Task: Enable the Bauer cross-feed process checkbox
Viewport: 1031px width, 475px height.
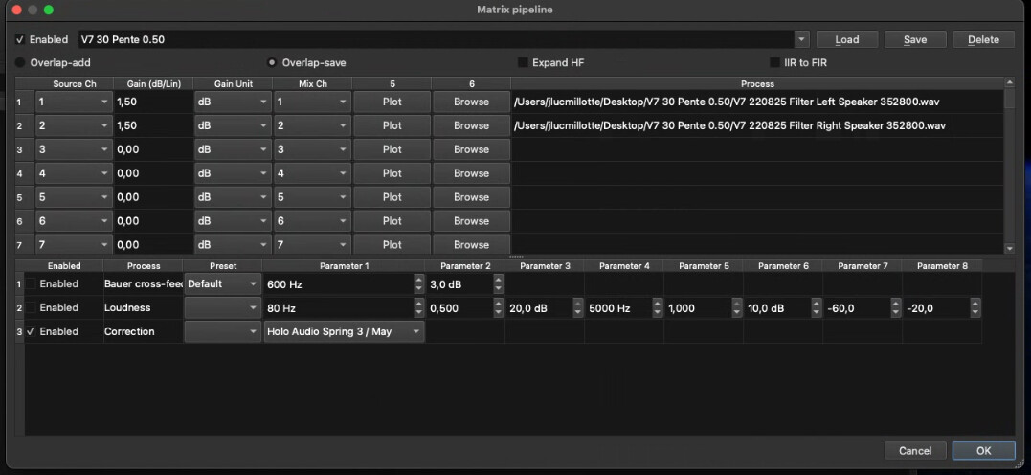Action: (32, 284)
